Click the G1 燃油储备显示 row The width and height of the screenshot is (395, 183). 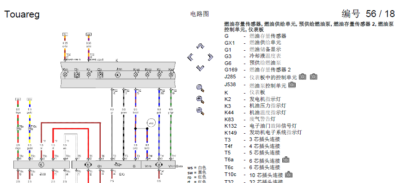[x=253, y=49]
